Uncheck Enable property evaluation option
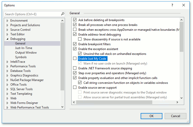 coord(75,77)
